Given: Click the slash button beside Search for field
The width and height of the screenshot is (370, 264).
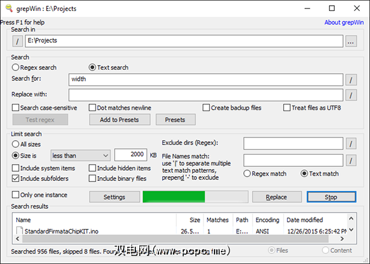Looking at the screenshot, I should coord(351,80).
